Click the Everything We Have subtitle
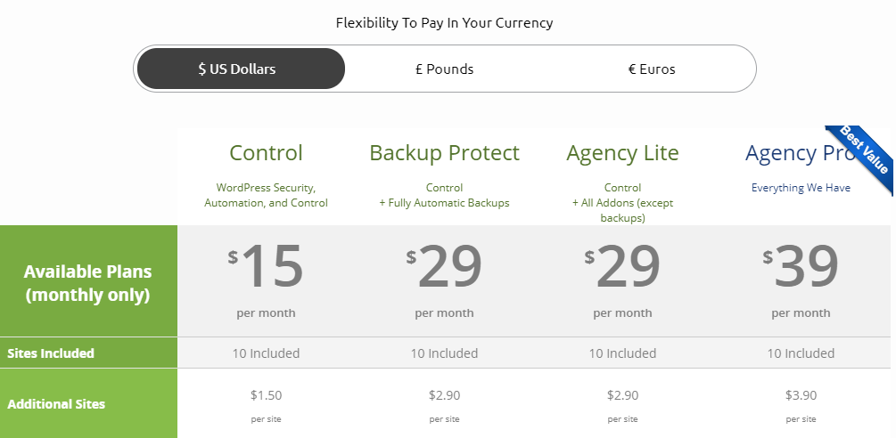 click(801, 188)
